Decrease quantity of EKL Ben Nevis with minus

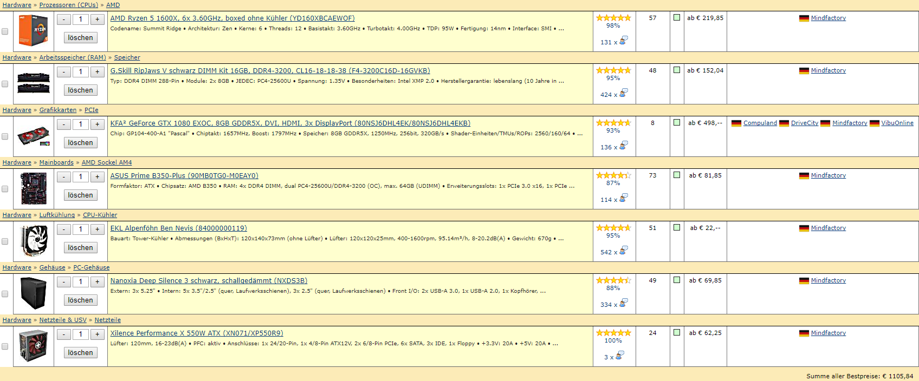[64, 229]
